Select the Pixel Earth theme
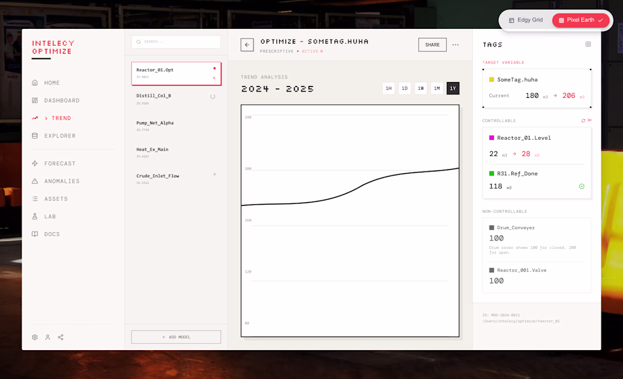623x379 pixels. tap(581, 20)
